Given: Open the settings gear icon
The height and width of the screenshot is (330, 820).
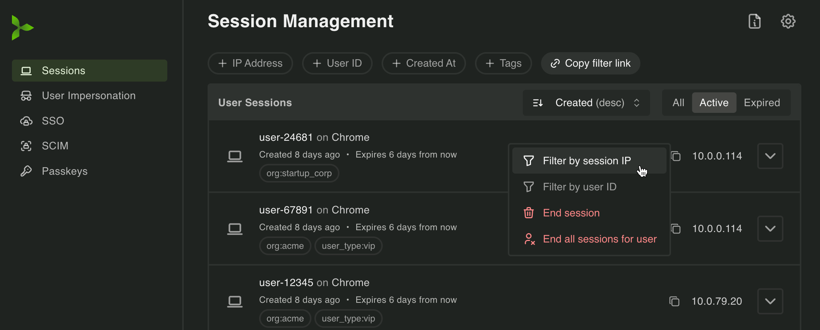Looking at the screenshot, I should click(788, 21).
